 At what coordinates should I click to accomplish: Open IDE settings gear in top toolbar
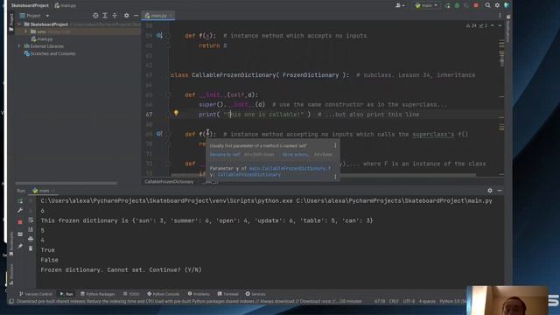[x=497, y=5]
